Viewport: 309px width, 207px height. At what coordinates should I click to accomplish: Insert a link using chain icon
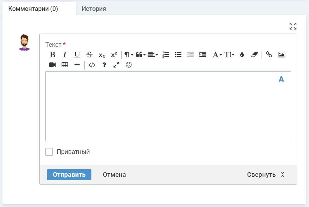269,54
